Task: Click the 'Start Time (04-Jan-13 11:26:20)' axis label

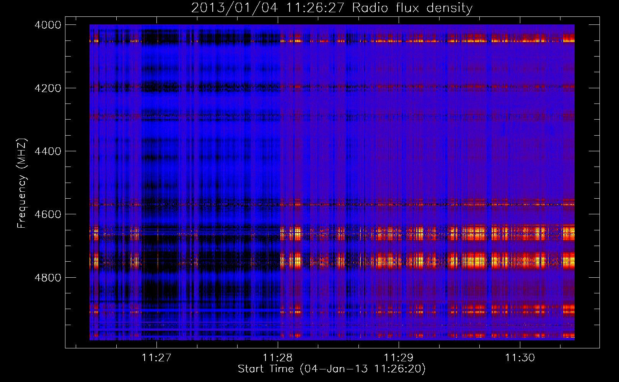Action: [x=332, y=369]
